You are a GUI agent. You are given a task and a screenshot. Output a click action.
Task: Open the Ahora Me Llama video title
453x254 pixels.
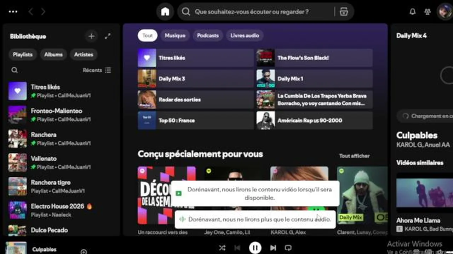point(418,220)
